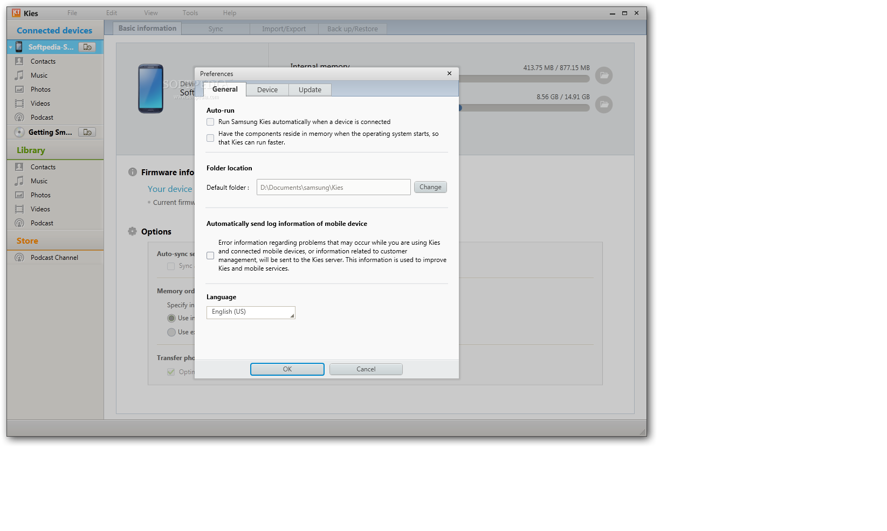Enable automatic log information sending checkbox
887x531 pixels.
[x=210, y=256]
